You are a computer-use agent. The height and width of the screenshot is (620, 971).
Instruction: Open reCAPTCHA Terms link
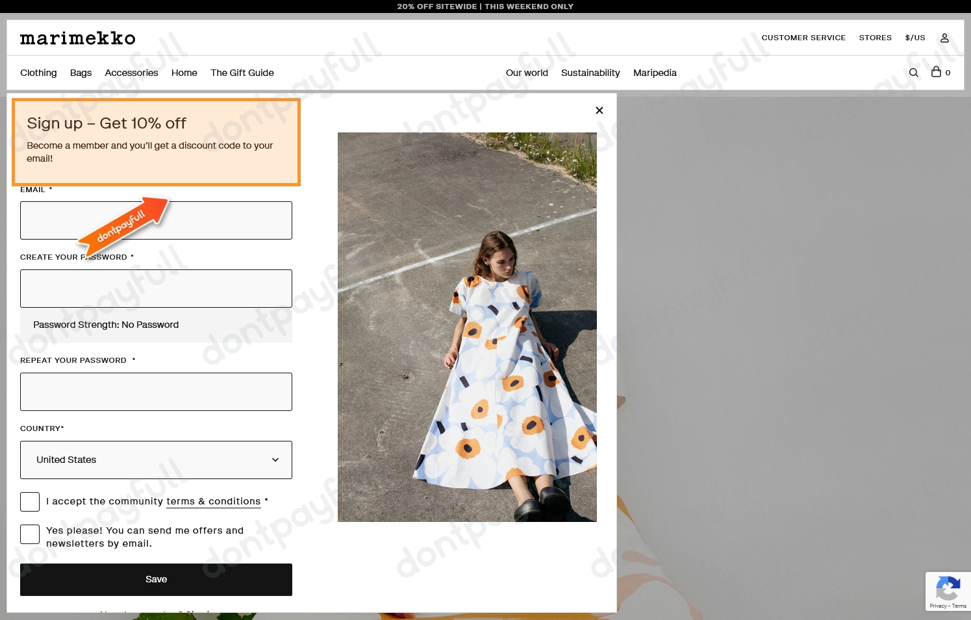pos(959,606)
